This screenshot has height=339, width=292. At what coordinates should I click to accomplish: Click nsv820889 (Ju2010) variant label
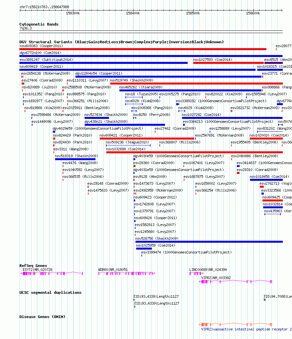[x=39, y=87]
